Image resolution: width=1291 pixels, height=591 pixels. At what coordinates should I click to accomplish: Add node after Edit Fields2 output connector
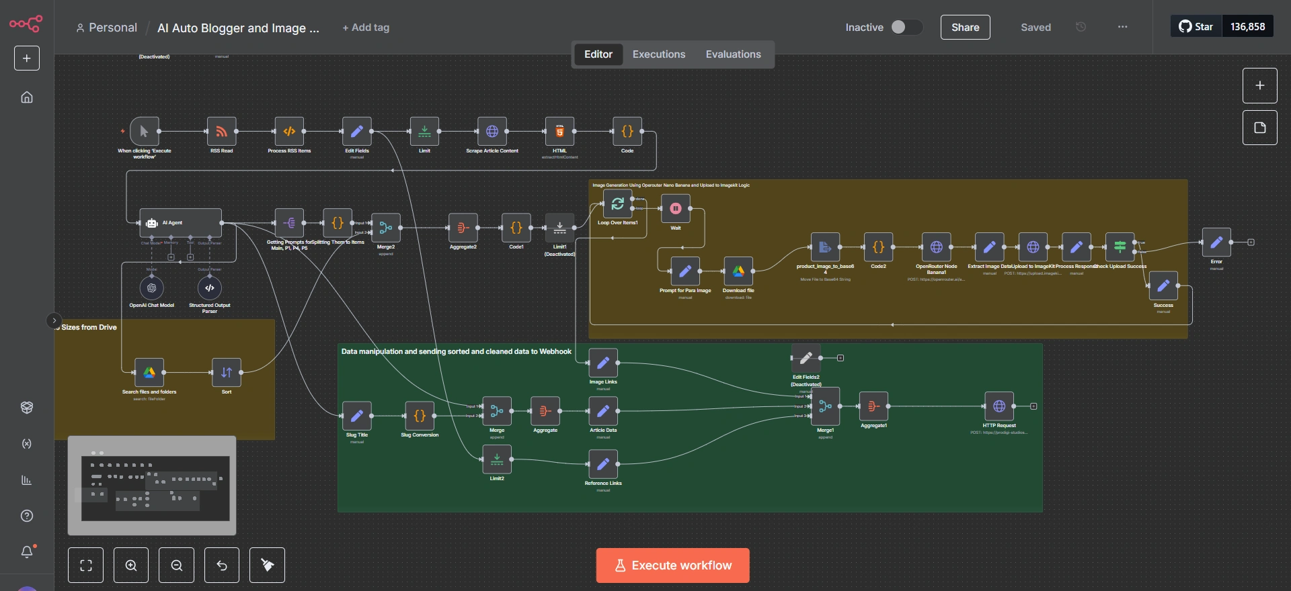click(840, 358)
